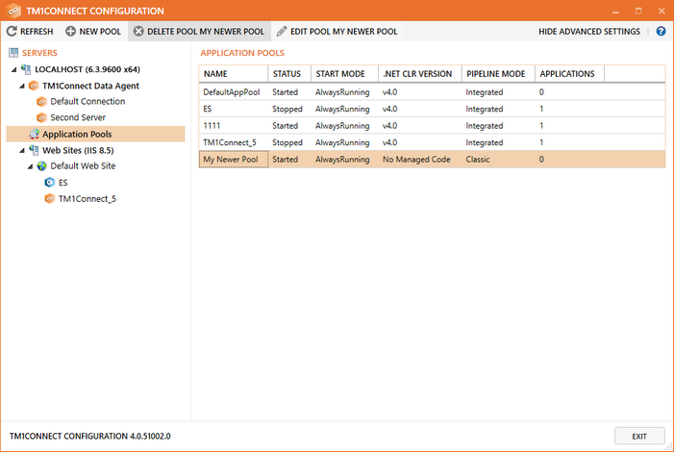Sort by the Applications column header
This screenshot has height=452, width=674.
point(569,74)
